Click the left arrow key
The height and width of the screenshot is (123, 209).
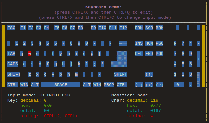(139, 85)
